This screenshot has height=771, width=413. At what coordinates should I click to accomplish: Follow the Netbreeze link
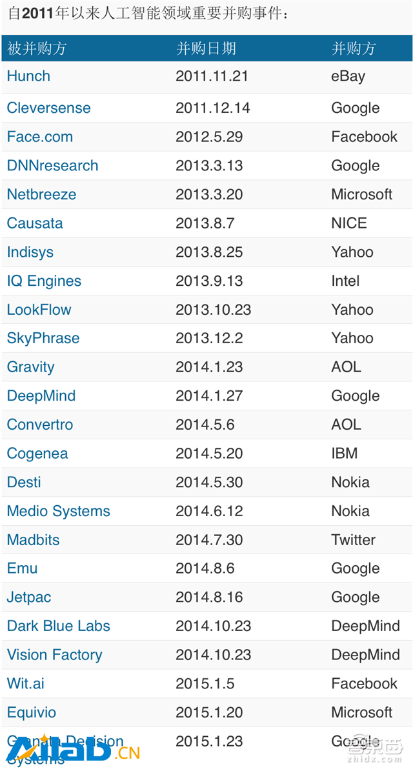[x=42, y=194]
